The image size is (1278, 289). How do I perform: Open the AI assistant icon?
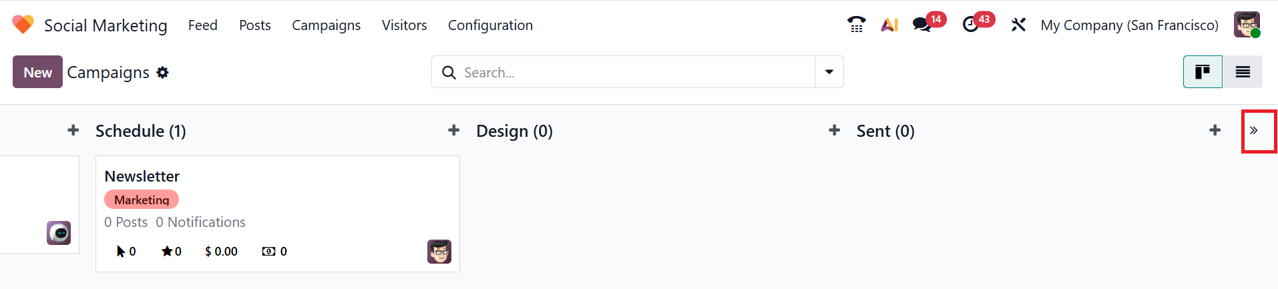[889, 25]
